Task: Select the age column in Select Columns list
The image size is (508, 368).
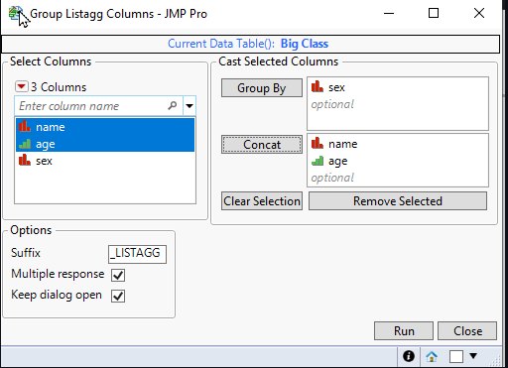Action: [x=105, y=144]
